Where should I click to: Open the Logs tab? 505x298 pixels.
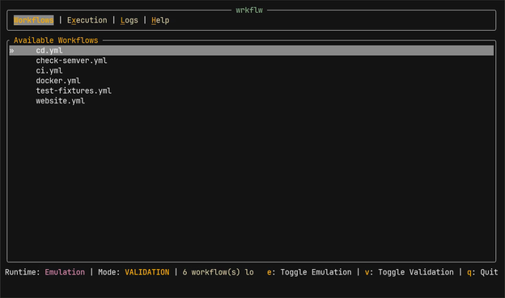click(x=129, y=20)
